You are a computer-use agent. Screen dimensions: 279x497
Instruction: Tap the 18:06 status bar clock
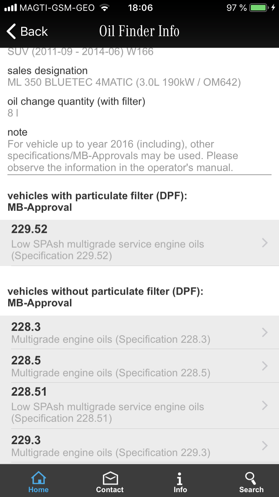pyautogui.click(x=140, y=8)
